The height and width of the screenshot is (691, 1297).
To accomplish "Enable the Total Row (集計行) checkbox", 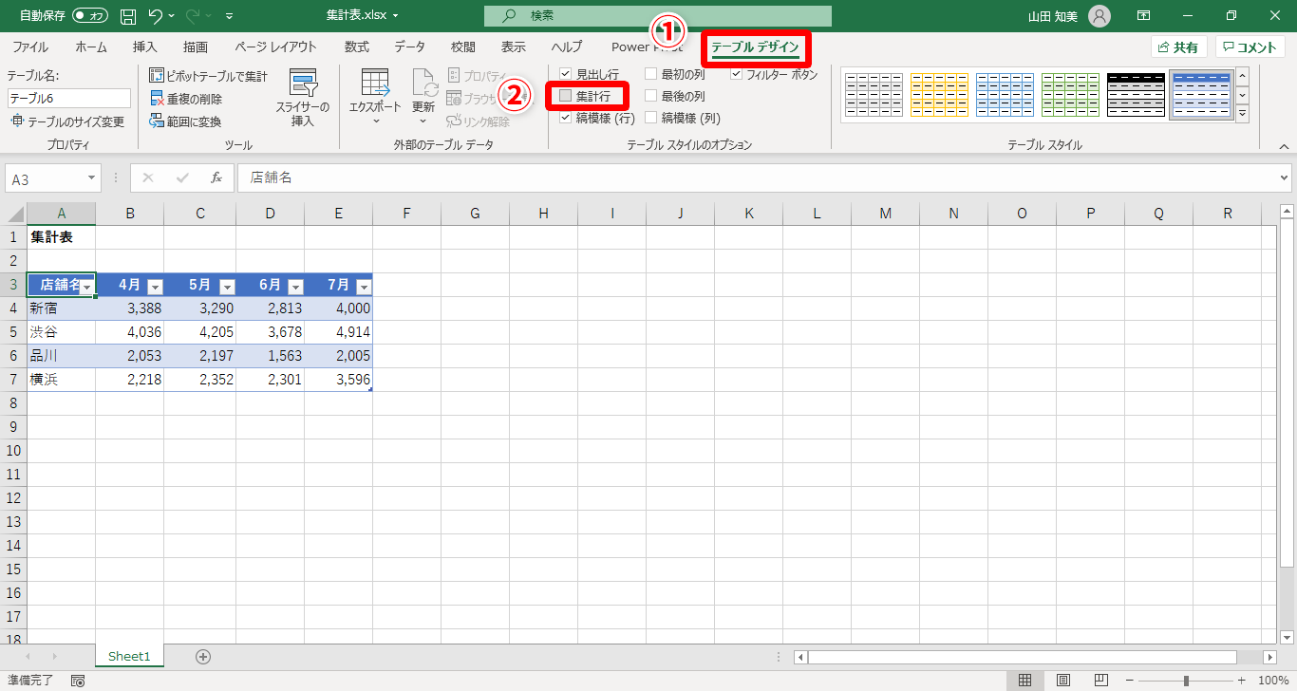I will tap(566, 96).
